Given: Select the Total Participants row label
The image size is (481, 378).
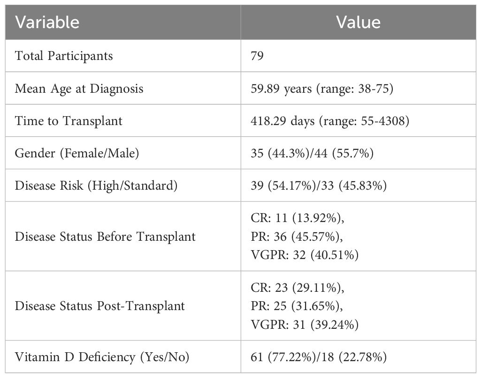Looking at the screenshot, I should click(x=64, y=56).
